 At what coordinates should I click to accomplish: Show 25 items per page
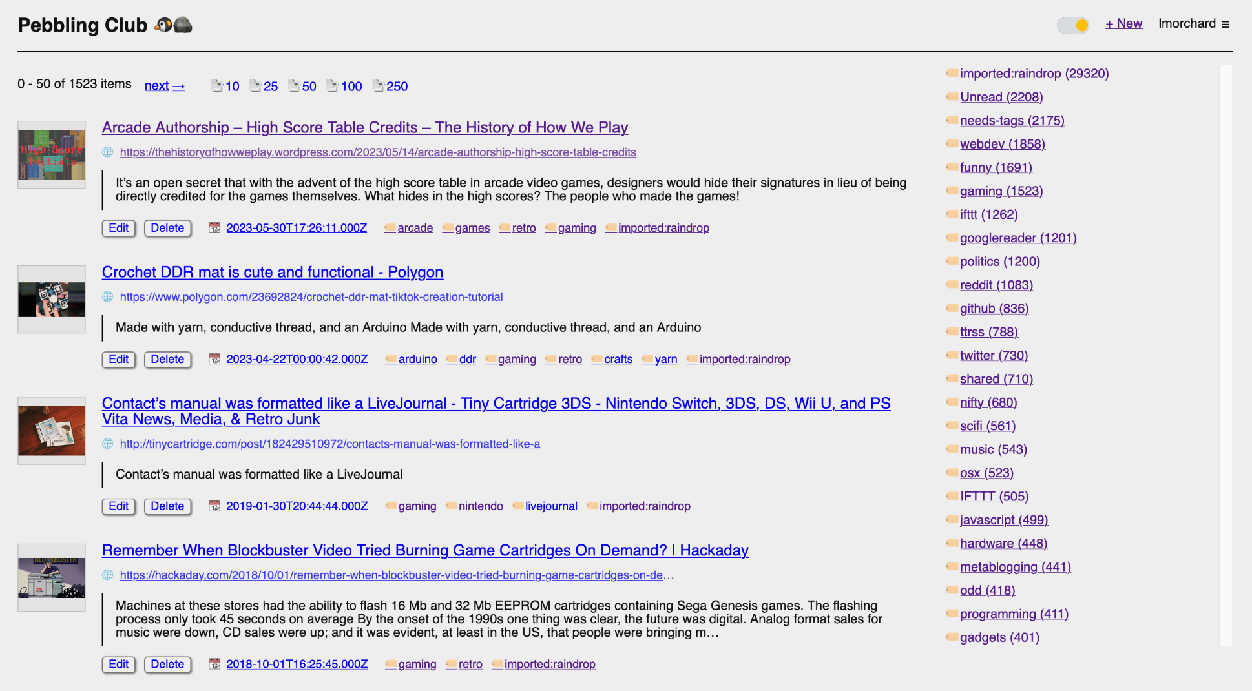[x=270, y=87]
